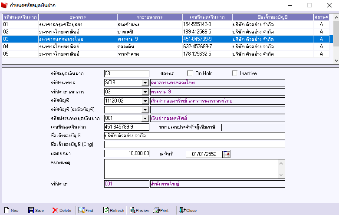Select row 01 ธนาคารกรุงศรีอยุธยา in the list
The width and height of the screenshot is (339, 215).
pyautogui.click(x=166, y=24)
